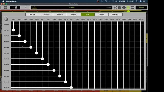Click the Mic Pre 4 row label
Viewport: 164px width, 92px height.
(x=6, y=48)
